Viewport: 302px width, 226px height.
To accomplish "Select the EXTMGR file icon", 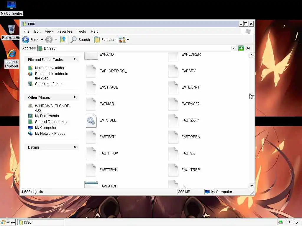I will coord(91,104).
